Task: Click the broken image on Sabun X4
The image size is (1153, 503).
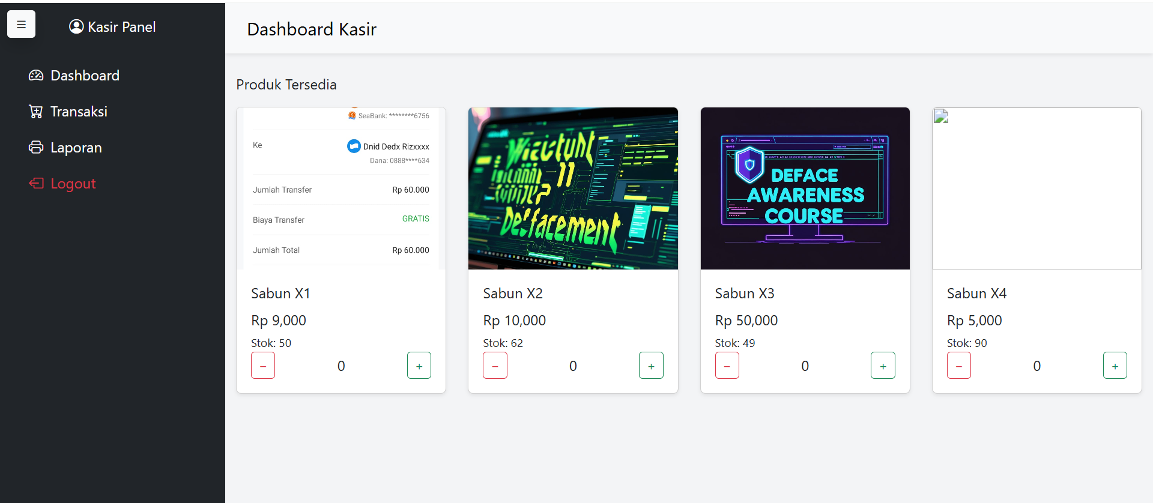Action: pyautogui.click(x=941, y=116)
